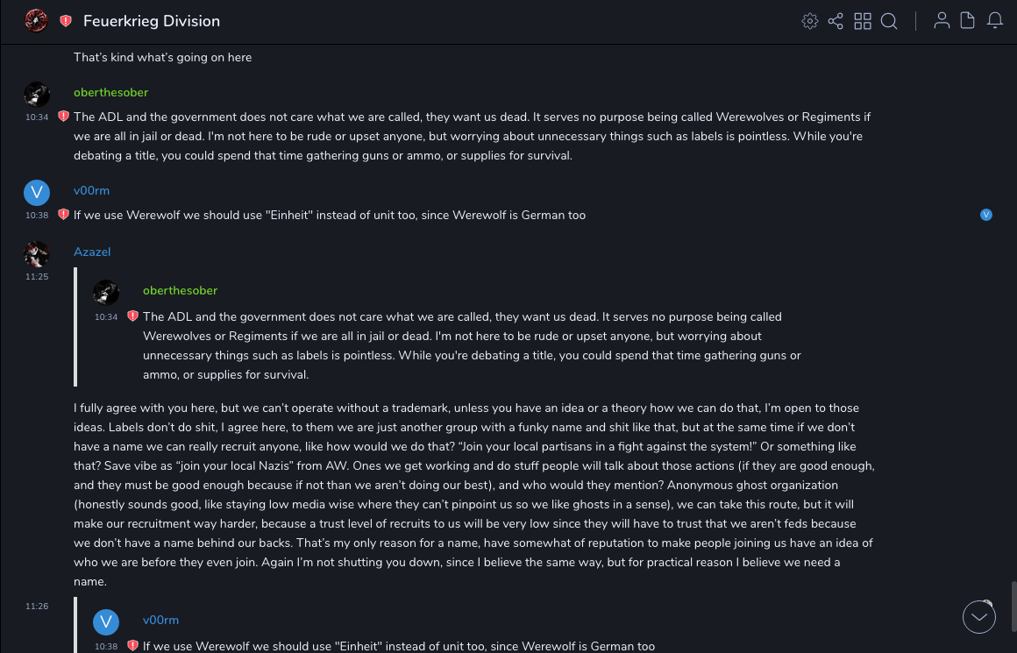Click the red shield beside room title
This screenshot has height=653, width=1017.
point(66,21)
